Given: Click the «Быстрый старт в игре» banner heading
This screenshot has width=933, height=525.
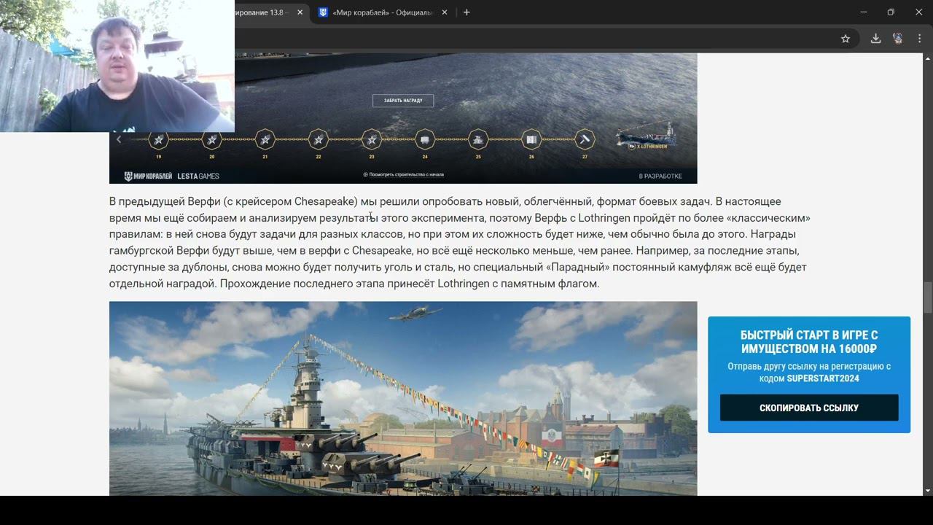Looking at the screenshot, I should pos(809,342).
